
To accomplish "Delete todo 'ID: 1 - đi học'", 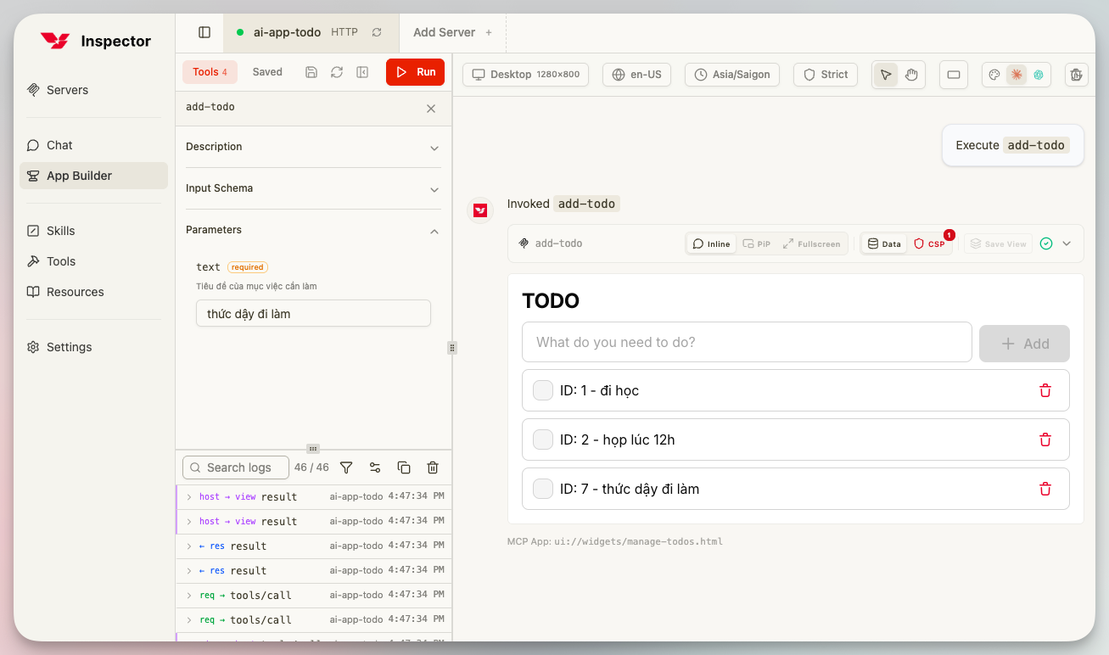I will [x=1045, y=390].
